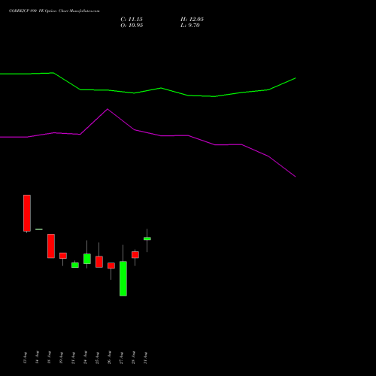Image resolution: width=376 pixels, height=376 pixels.
Task: Click the 14 Aug flat green candlestick
Action: click(x=39, y=229)
